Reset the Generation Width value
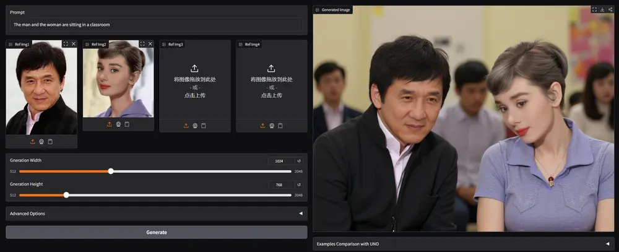The height and width of the screenshot is (252, 619). pos(299,161)
